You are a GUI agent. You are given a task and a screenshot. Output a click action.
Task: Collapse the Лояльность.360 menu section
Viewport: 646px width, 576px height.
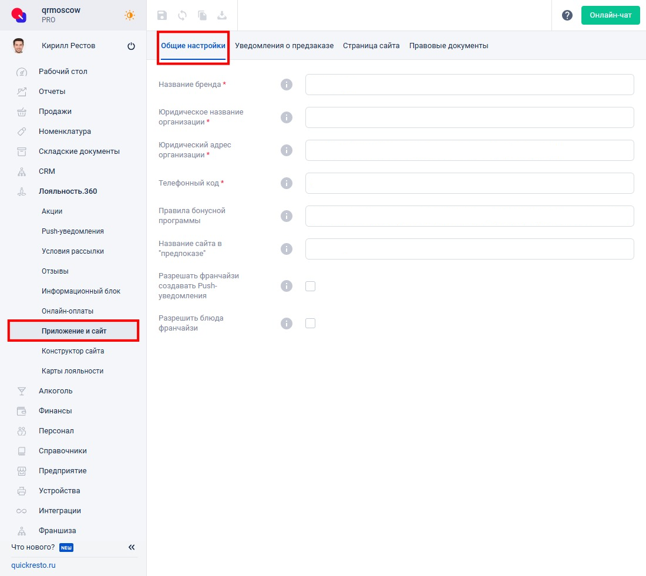pyautogui.click(x=68, y=191)
